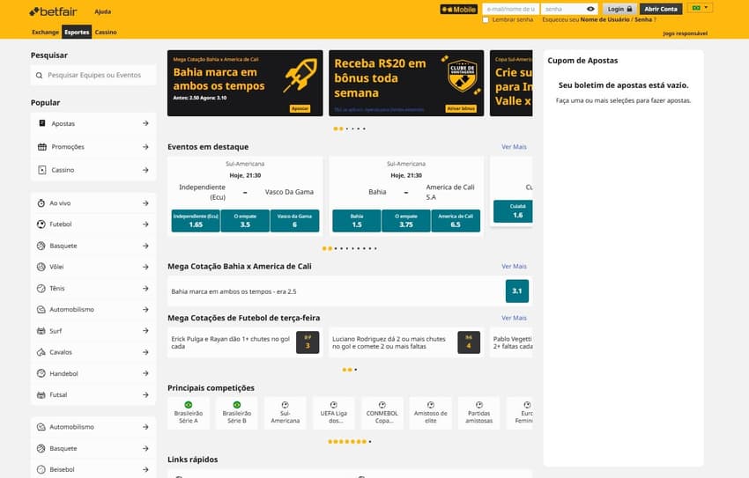Choose the Futebol ball icon

pyautogui.click(x=41, y=224)
